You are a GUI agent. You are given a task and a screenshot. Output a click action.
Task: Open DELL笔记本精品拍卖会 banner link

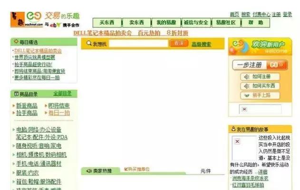(x=103, y=33)
